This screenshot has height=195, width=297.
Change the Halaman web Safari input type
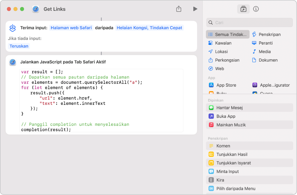[x=71, y=28]
